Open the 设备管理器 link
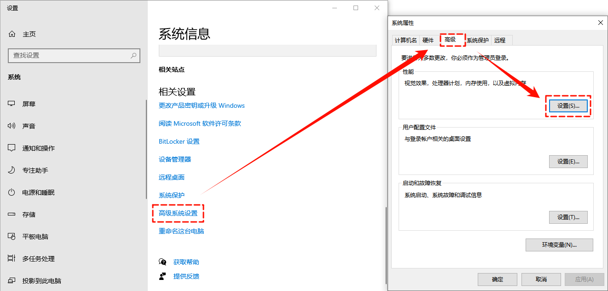The width and height of the screenshot is (608, 291). click(175, 159)
